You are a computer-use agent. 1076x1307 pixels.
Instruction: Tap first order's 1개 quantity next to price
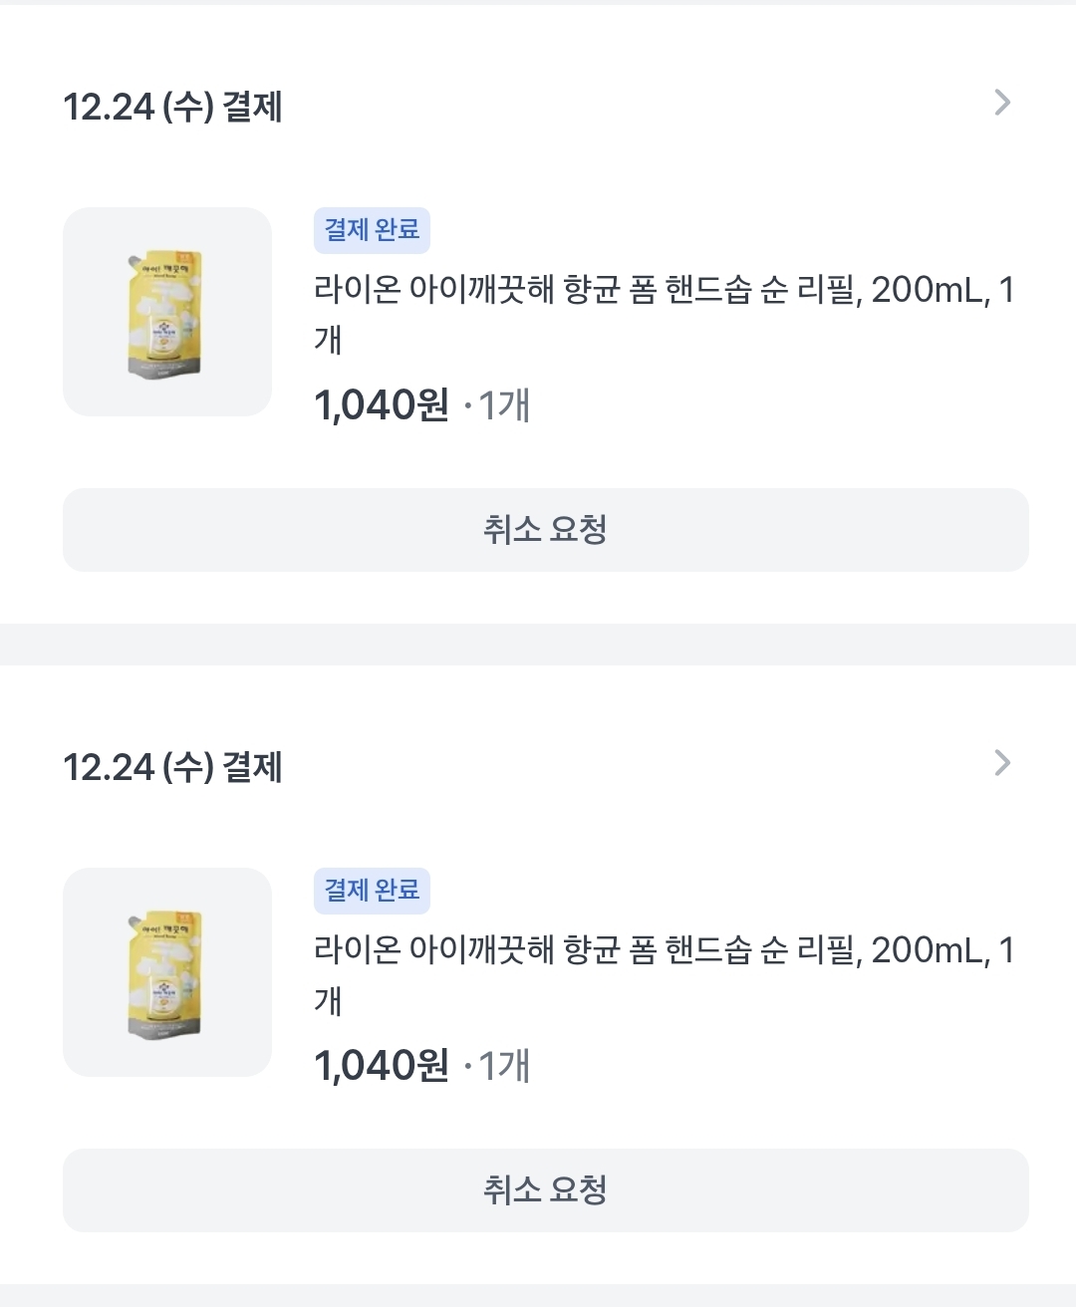coord(503,405)
